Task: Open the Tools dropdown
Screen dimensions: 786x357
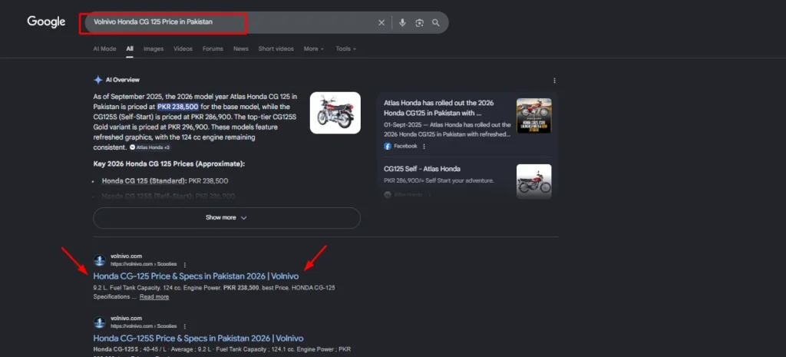Action: 346,48
